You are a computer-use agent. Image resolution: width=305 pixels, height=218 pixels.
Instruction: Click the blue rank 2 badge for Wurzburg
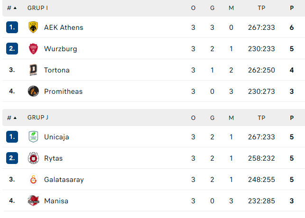(x=12, y=48)
